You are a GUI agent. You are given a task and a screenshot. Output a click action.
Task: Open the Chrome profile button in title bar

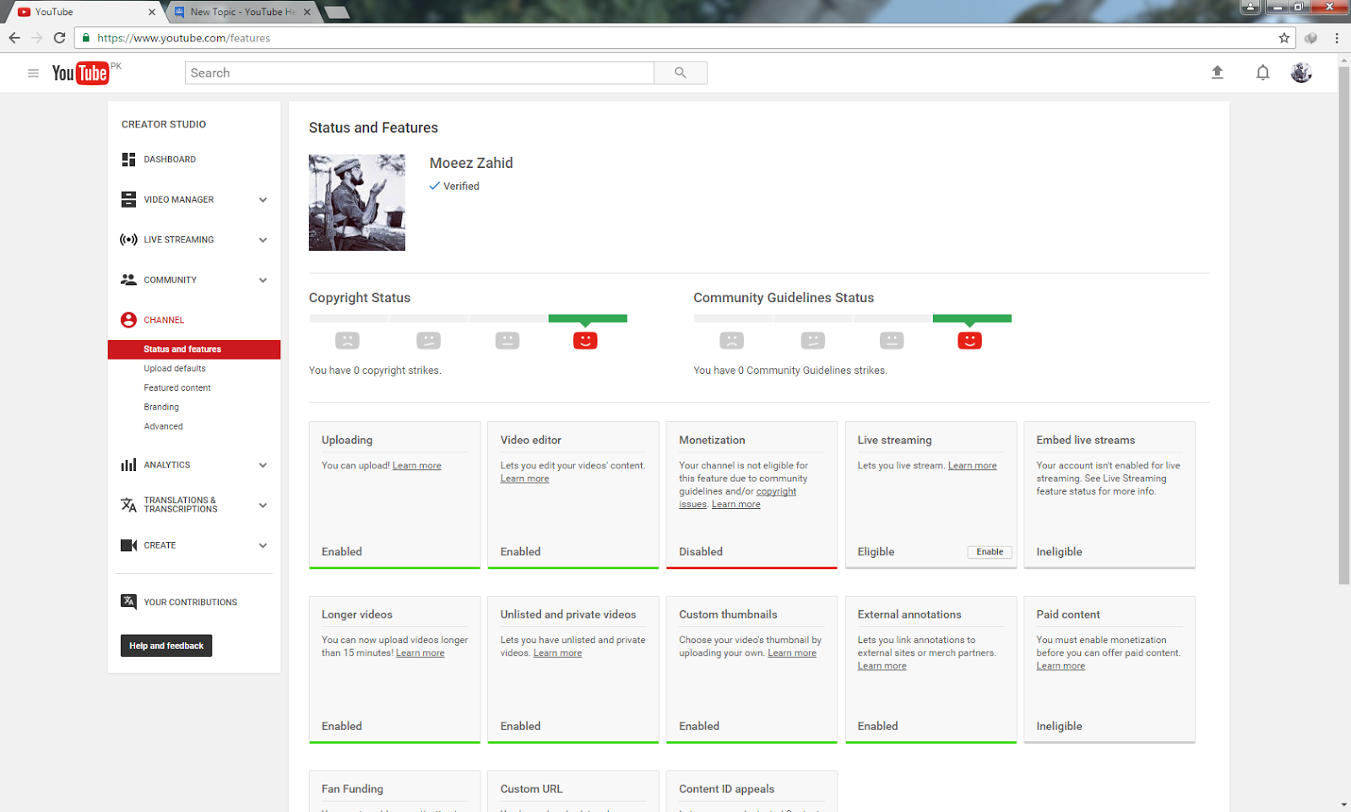(x=1250, y=7)
